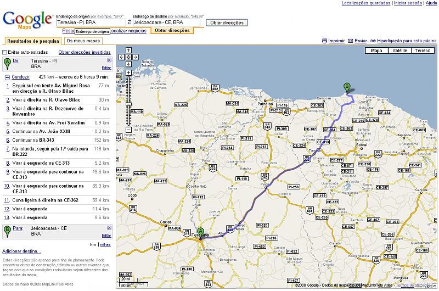
Task: Open step 11 Curva ligeira à direita CE-362
Action: 57,200
